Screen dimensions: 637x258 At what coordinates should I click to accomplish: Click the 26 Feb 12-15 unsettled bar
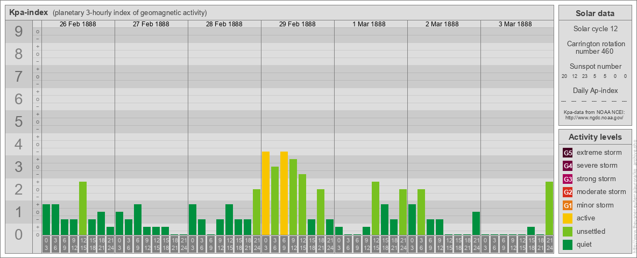tap(83, 208)
